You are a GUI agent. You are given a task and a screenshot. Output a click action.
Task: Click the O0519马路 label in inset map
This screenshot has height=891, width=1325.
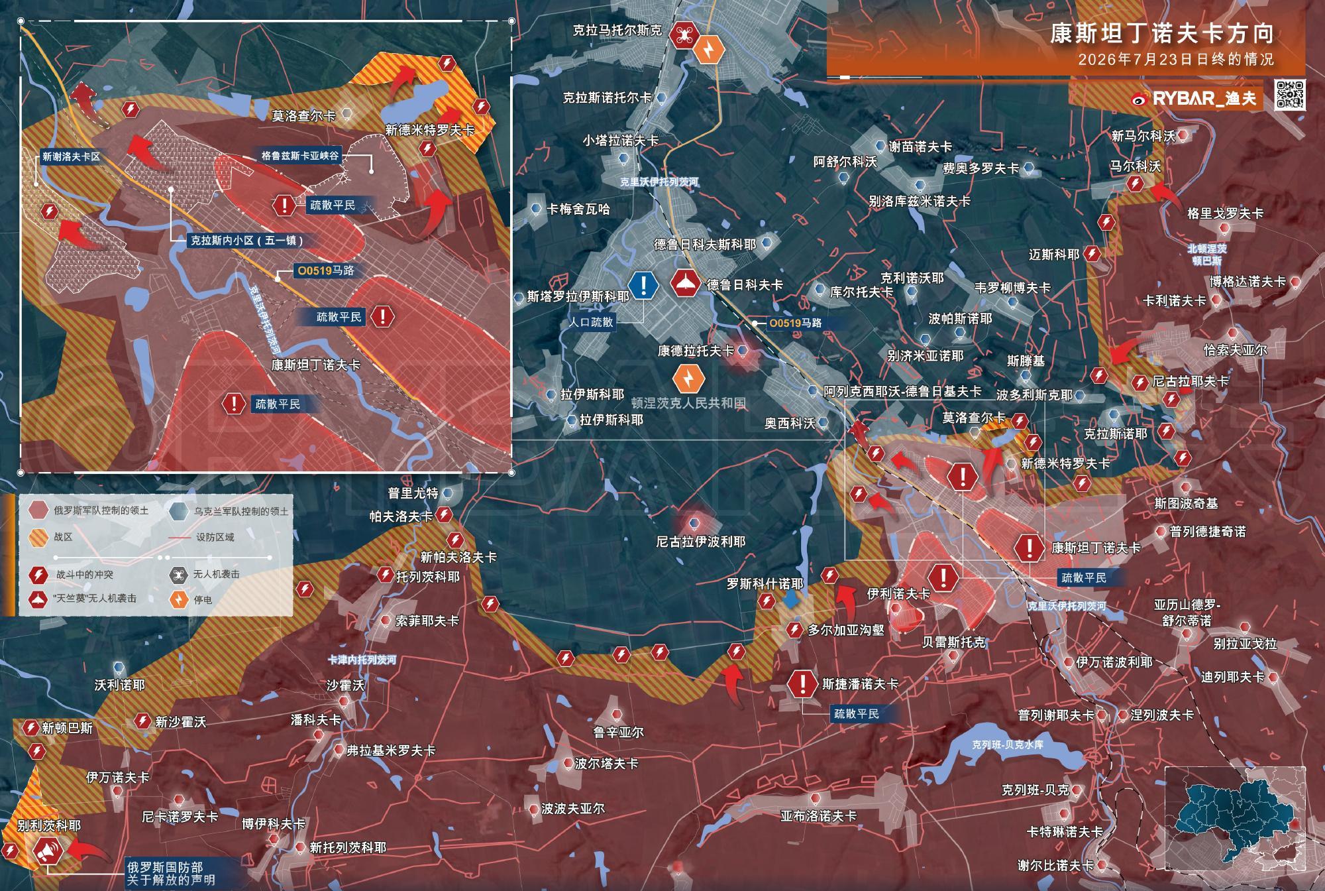[x=325, y=270]
